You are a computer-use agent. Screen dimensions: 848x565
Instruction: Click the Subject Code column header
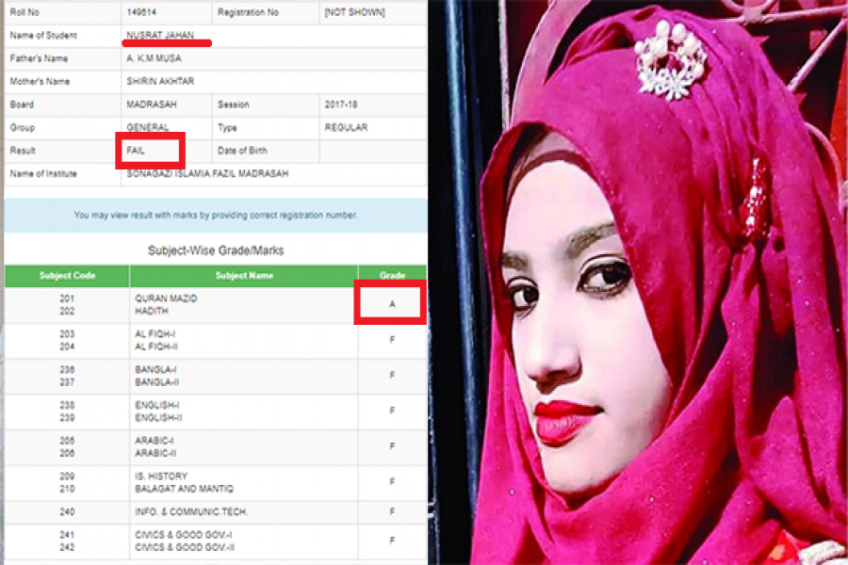pyautogui.click(x=68, y=276)
